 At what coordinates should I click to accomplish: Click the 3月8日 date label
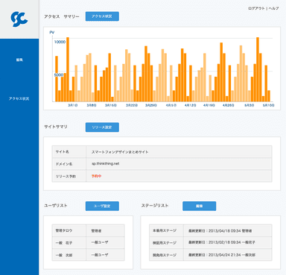click(x=92, y=105)
